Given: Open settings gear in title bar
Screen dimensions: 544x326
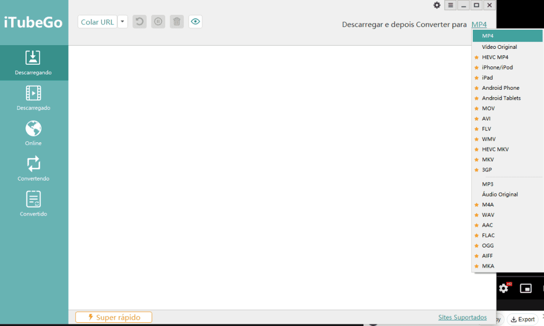Looking at the screenshot, I should pos(437,5).
